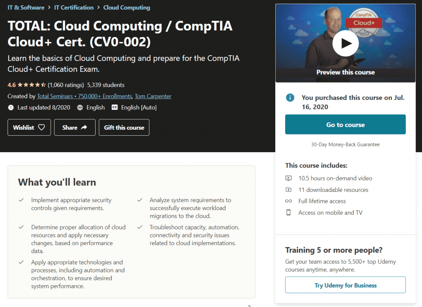Screen dimensions: 422x307
Task: Click the Last updated 8/2020 text
Action: (44, 108)
